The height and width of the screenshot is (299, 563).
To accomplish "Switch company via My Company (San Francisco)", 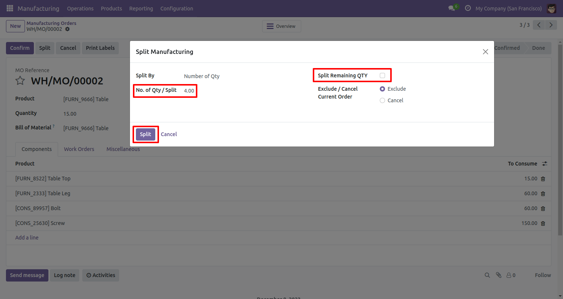I will click(x=509, y=8).
